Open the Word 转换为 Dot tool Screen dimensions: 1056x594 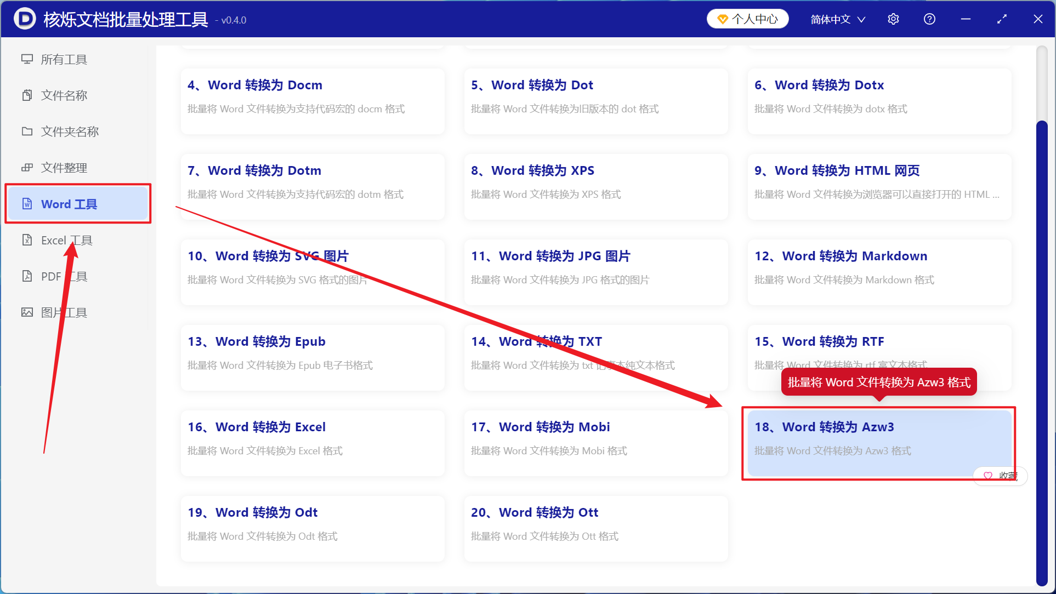click(596, 101)
